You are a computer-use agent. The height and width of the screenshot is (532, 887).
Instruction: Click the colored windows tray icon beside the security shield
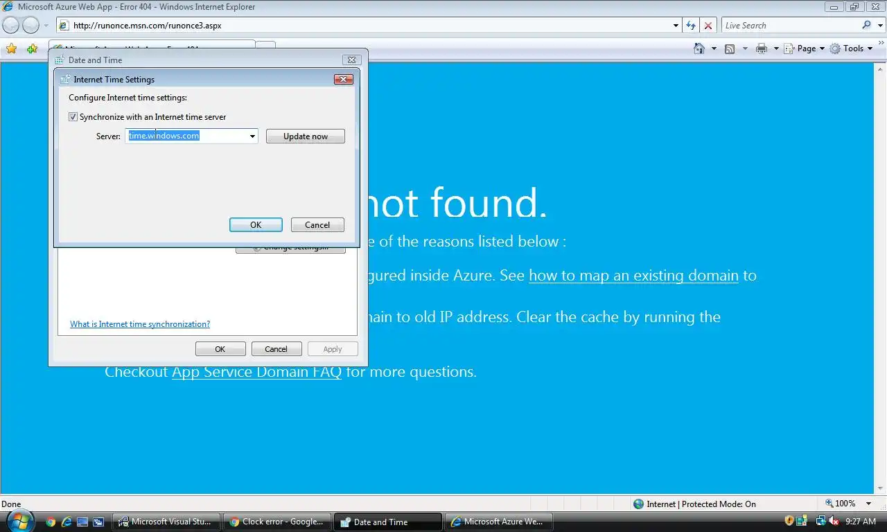tap(802, 521)
